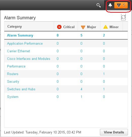Click the red Critical severity icon

pyautogui.click(x=59, y=27)
